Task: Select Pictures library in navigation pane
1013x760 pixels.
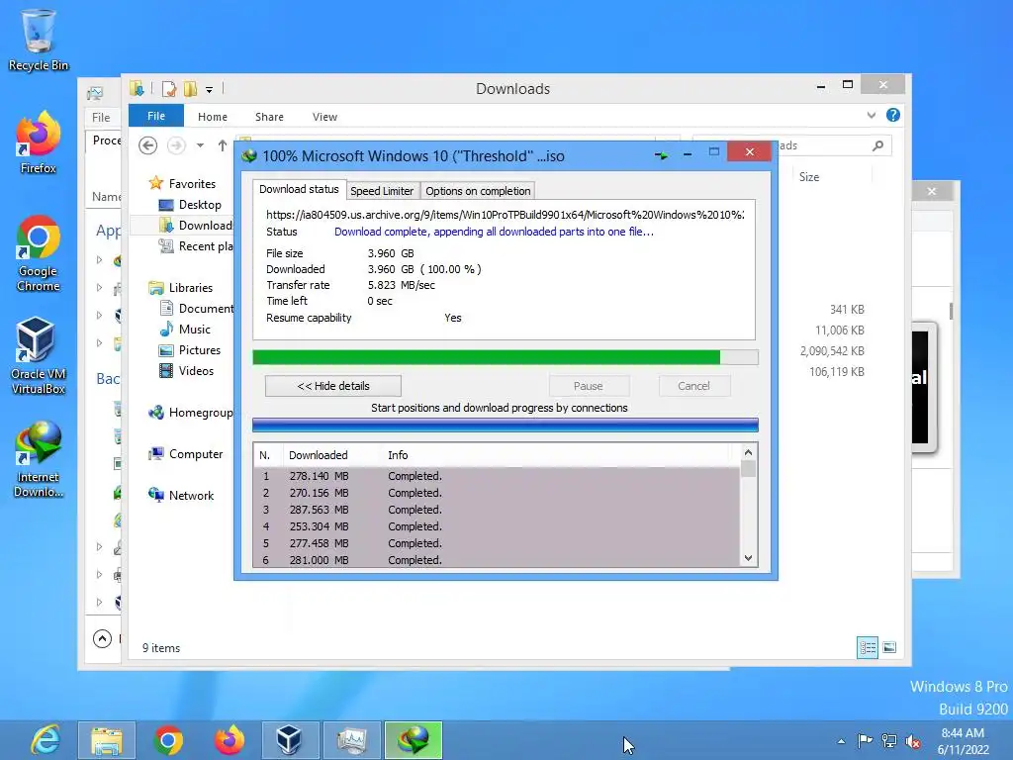Action: point(190,349)
